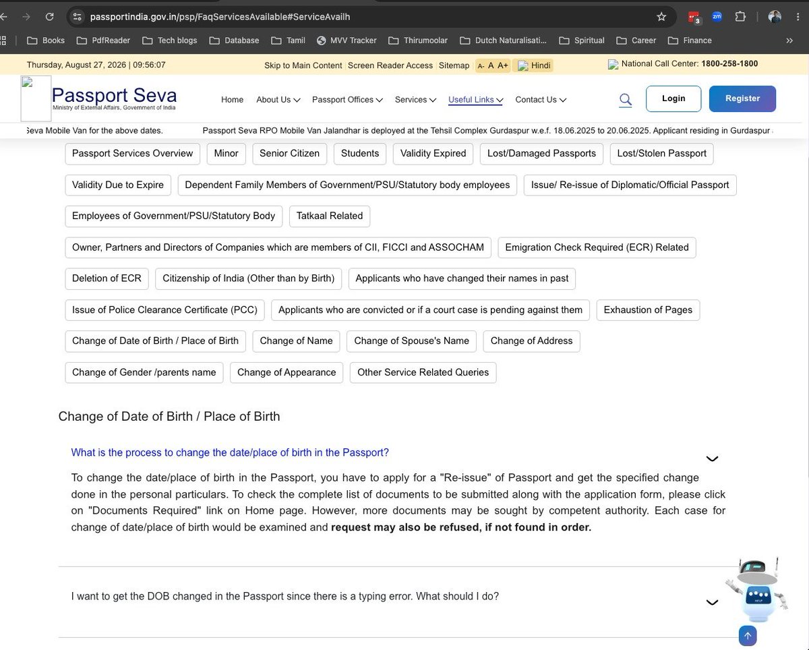Open the Sitemap link

(x=454, y=65)
